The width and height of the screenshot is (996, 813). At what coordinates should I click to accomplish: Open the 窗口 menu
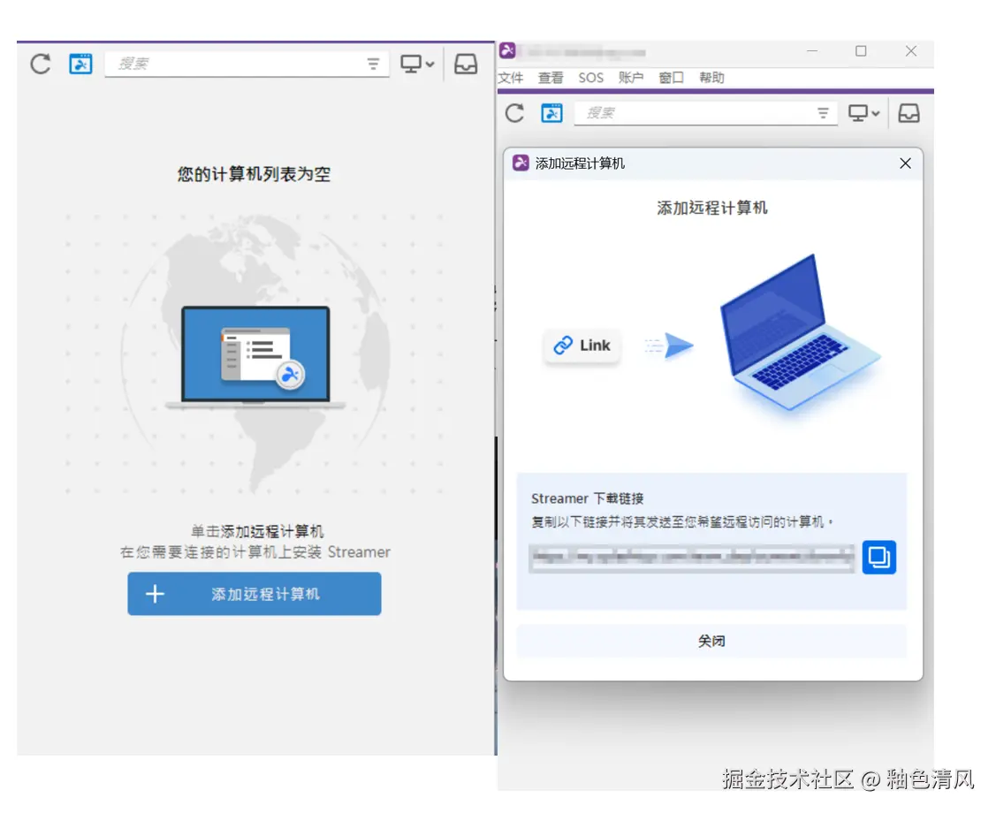tap(672, 78)
